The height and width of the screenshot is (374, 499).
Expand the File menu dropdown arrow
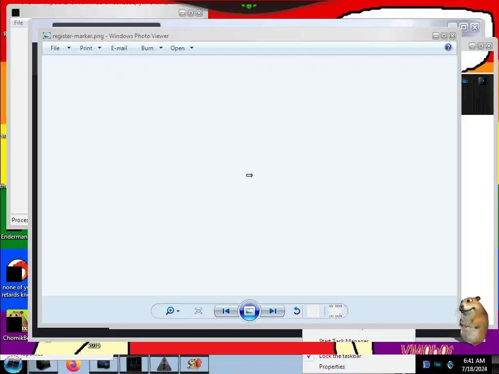69,48
